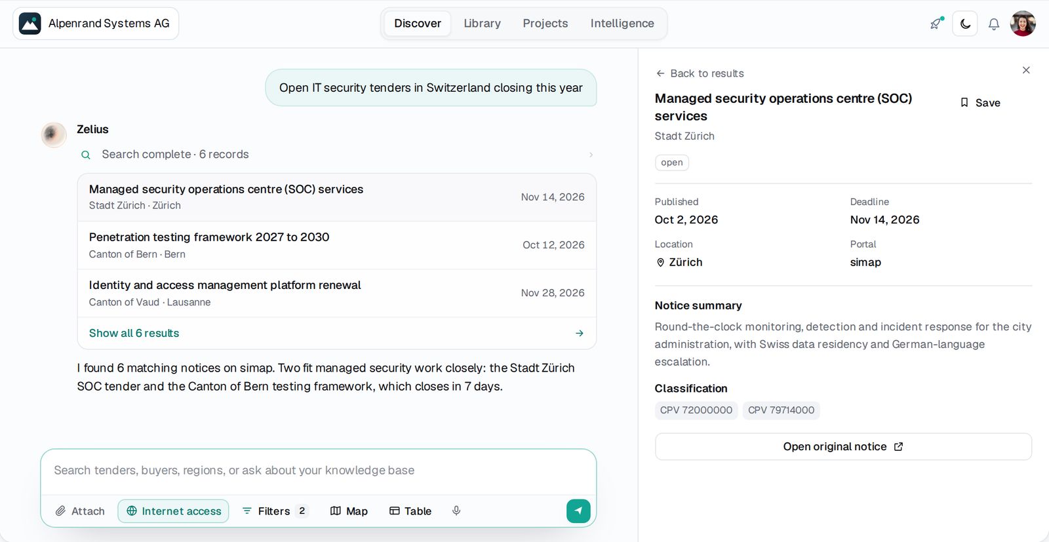Click the Alpenrand Systems AG logo icon
This screenshot has height=542, width=1049.
pos(30,24)
